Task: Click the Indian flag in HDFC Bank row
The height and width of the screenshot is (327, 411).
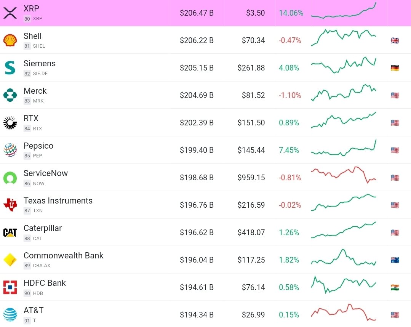Action: point(395,287)
